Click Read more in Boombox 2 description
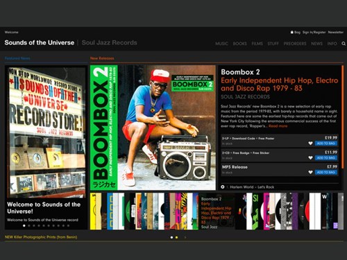Image resolution: width=347 pixels, height=260 pixels. pos(278,126)
